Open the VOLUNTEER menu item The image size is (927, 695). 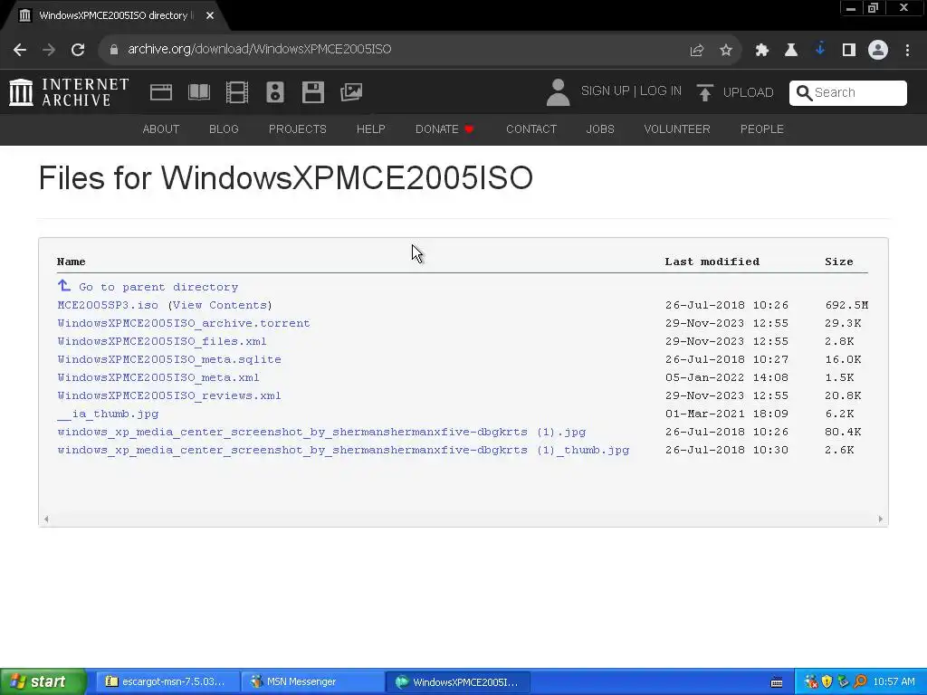[677, 129]
